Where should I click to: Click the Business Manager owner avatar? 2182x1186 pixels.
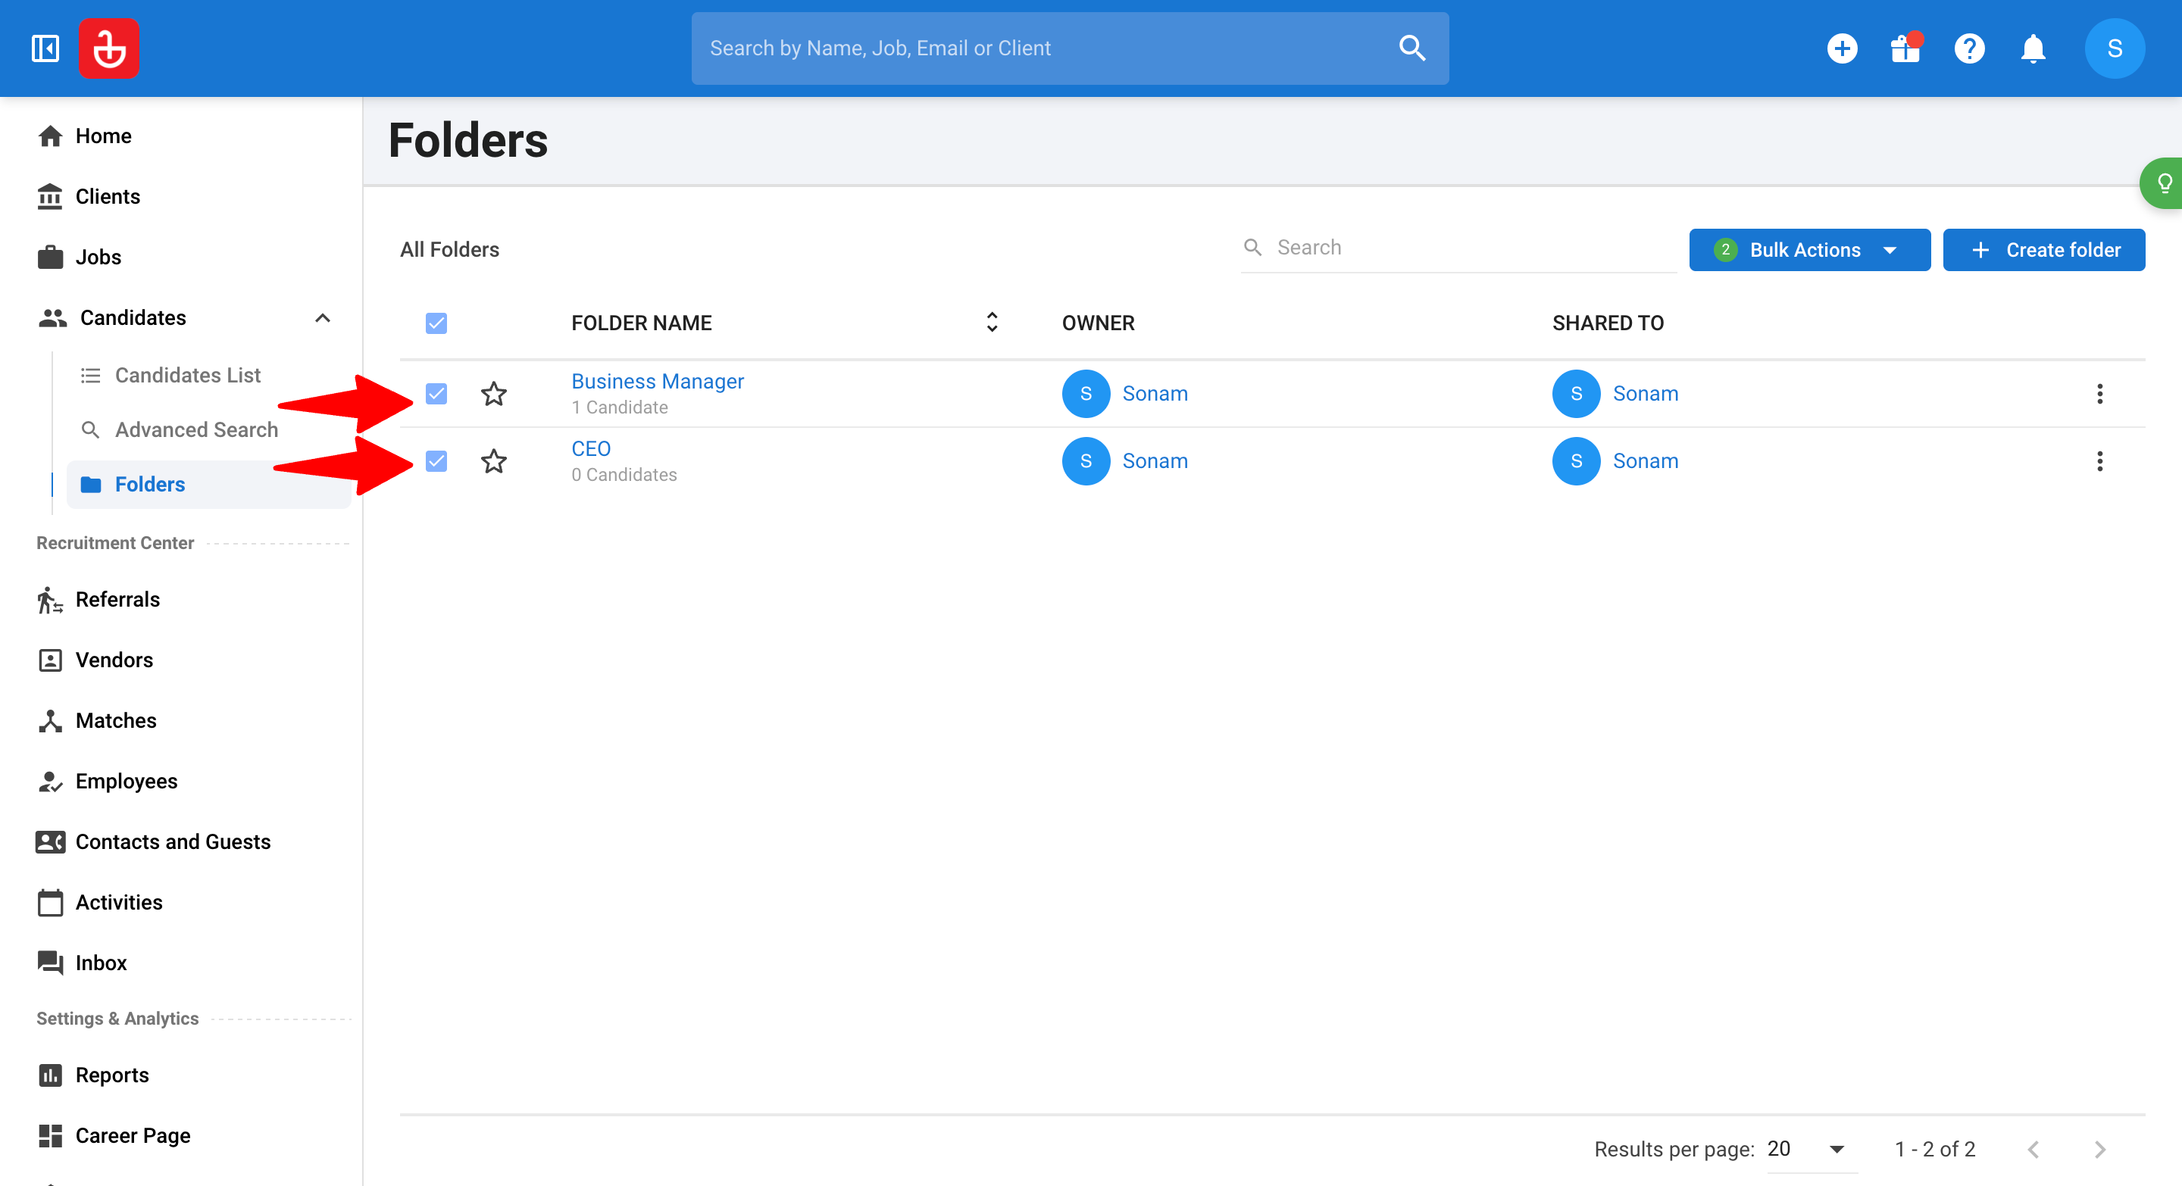(x=1086, y=394)
